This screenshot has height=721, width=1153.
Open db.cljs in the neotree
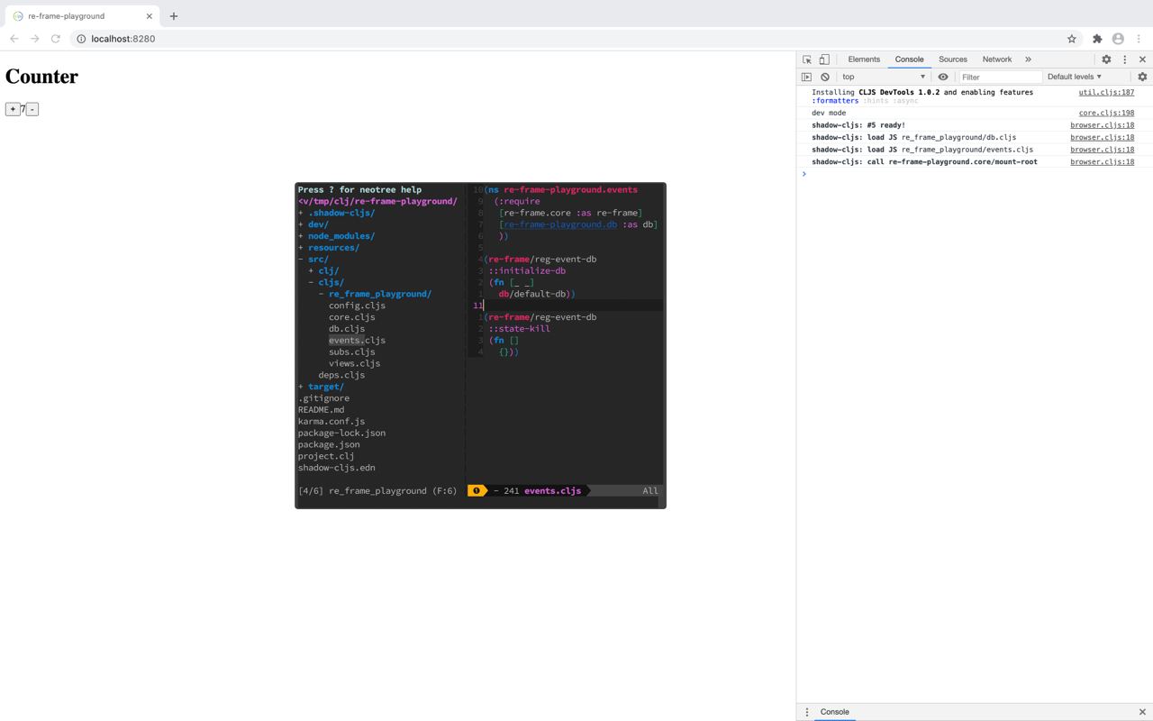click(347, 329)
